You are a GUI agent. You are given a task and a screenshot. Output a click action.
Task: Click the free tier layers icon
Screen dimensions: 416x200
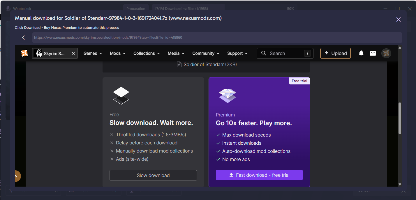coord(121,96)
